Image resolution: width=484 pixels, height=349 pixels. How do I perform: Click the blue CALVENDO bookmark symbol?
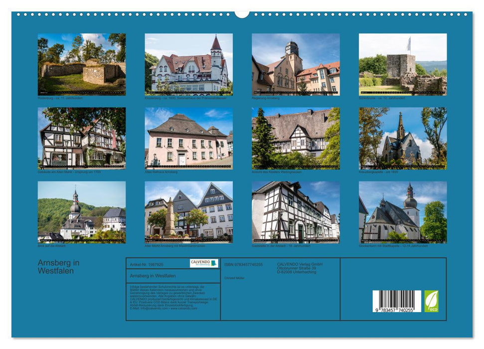pyautogui.click(x=214, y=263)
